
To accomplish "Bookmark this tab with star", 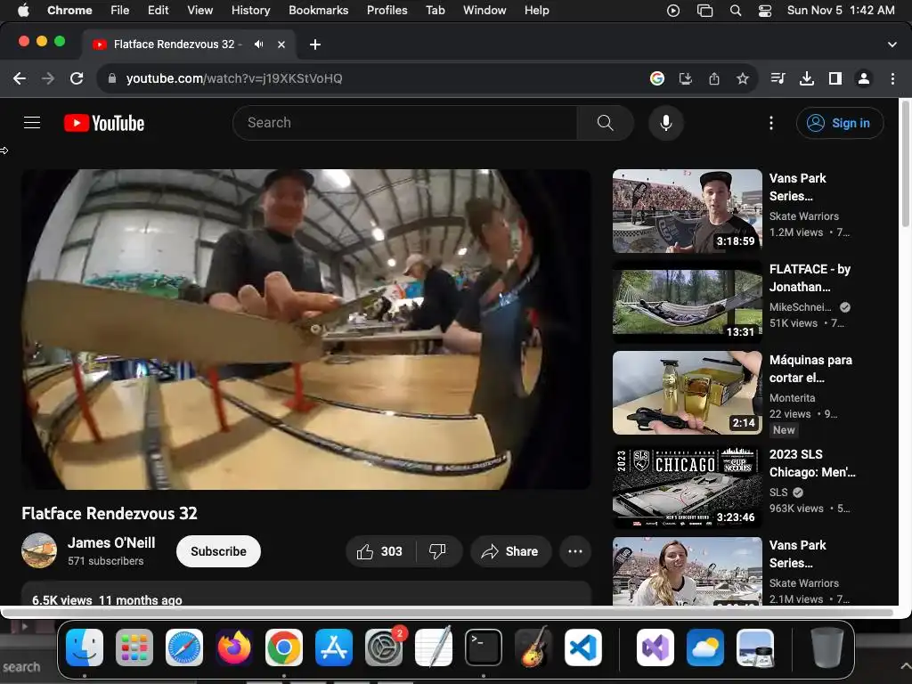I will click(742, 78).
